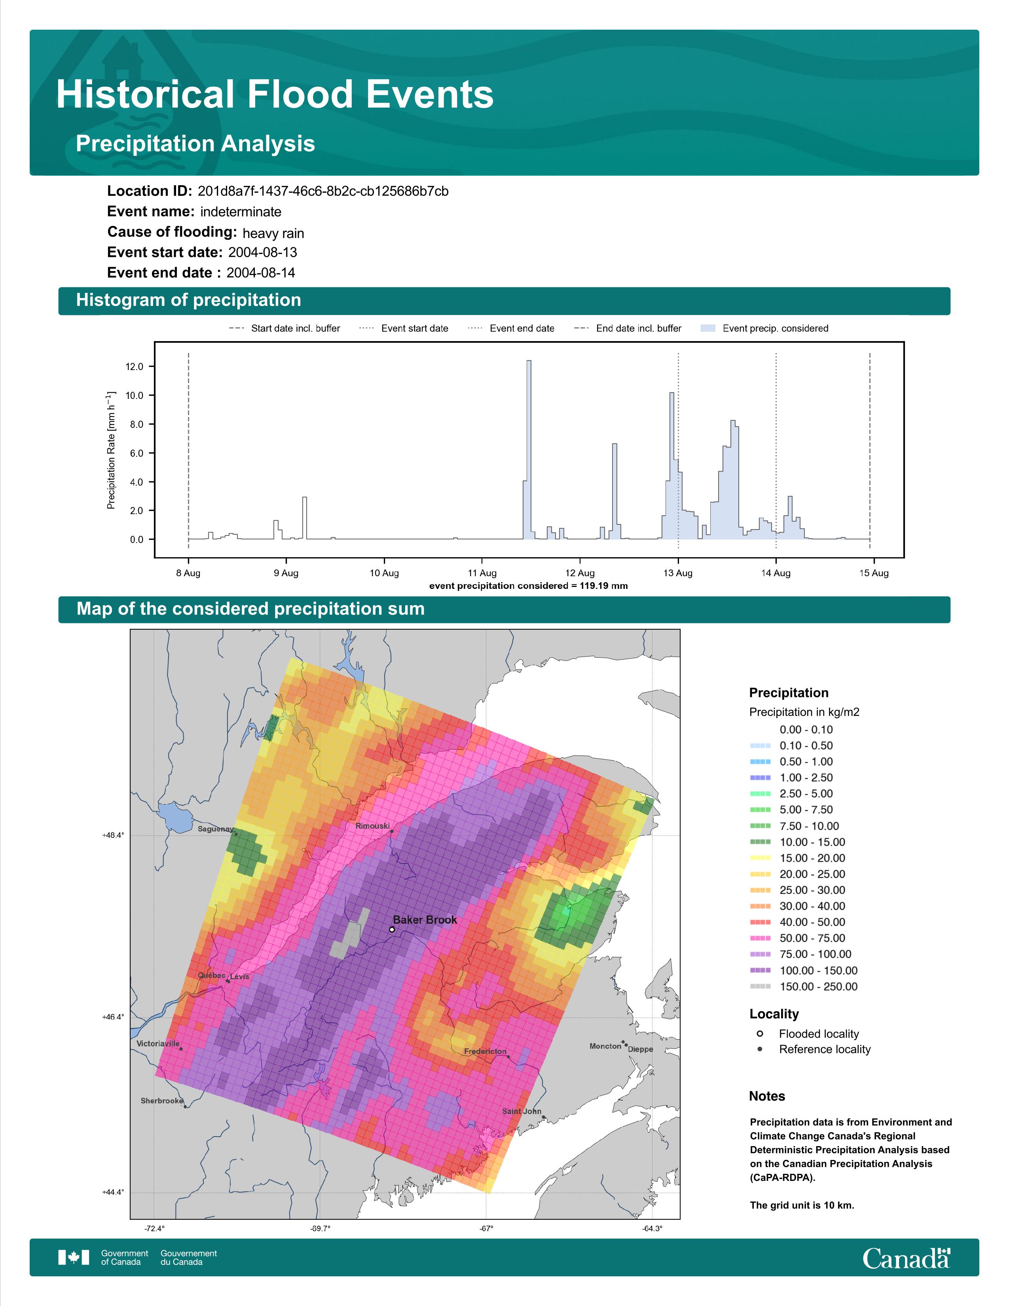Click the Historical Flood Events title
The image size is (1009, 1306).
click(275, 95)
